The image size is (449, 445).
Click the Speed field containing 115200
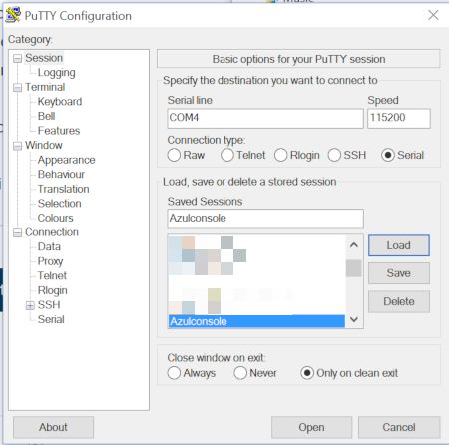(399, 118)
